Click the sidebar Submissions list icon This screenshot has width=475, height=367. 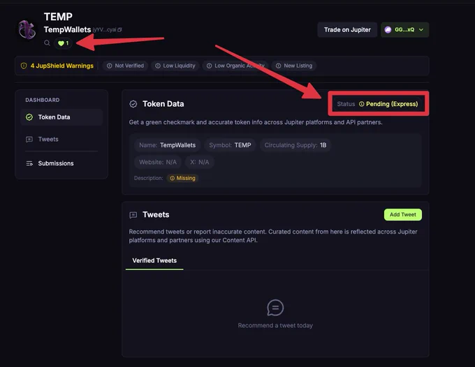pyautogui.click(x=29, y=163)
